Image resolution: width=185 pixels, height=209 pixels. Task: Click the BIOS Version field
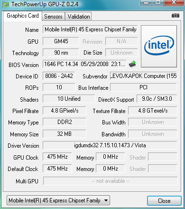point(84,64)
